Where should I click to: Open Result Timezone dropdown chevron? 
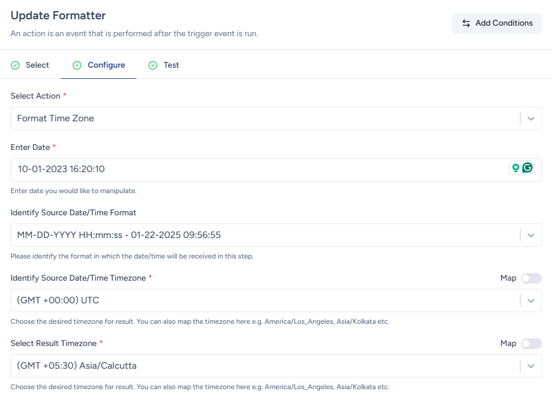click(530, 366)
